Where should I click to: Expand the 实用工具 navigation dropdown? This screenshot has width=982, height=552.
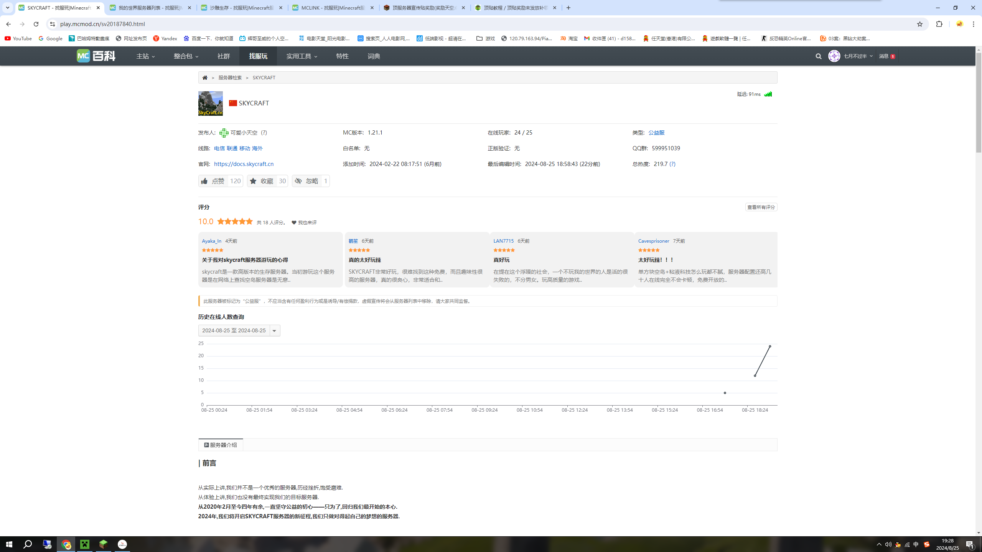pyautogui.click(x=302, y=56)
